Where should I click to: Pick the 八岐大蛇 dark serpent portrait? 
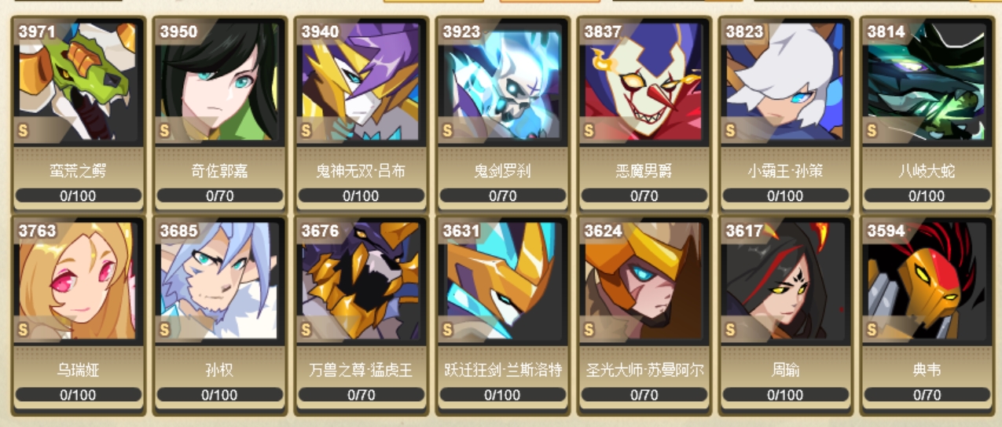click(x=927, y=81)
